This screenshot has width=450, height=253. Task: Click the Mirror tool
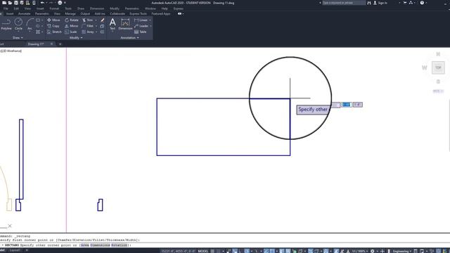tap(72, 26)
